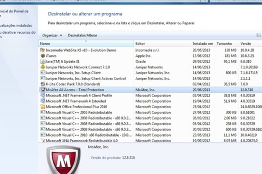
Task: Click the size value 95,1 MB
Action: 230,61
